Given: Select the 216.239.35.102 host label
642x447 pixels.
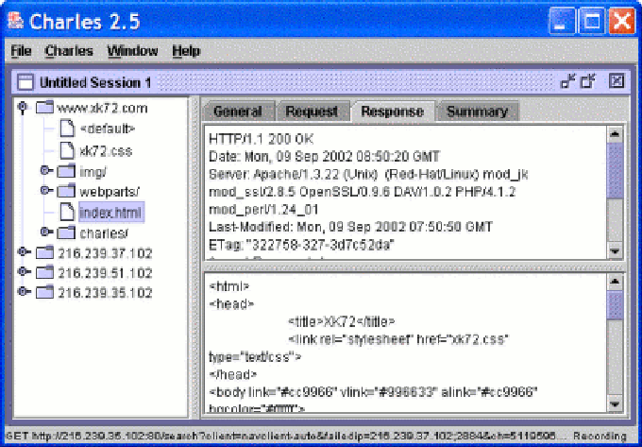Looking at the screenshot, I should pyautogui.click(x=105, y=293).
